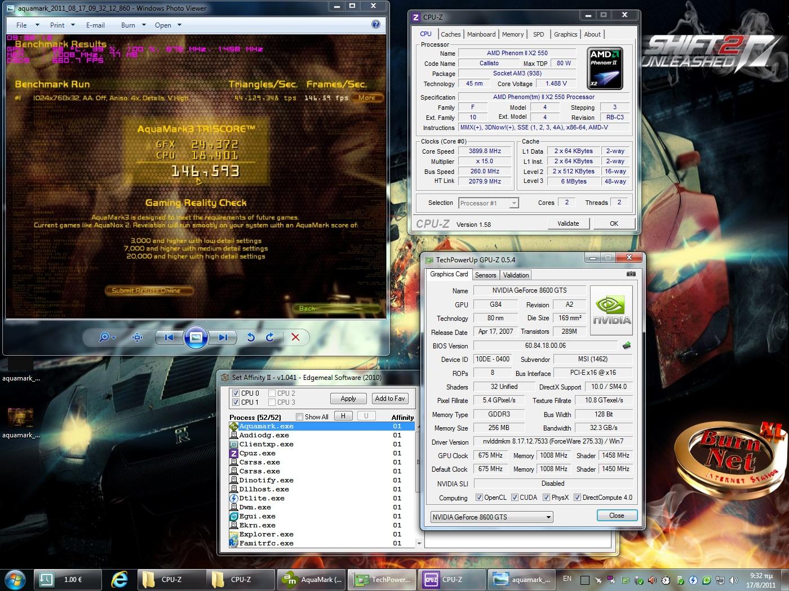Open the Burn dropdown menu
The width and height of the screenshot is (789, 591).
[x=134, y=25]
